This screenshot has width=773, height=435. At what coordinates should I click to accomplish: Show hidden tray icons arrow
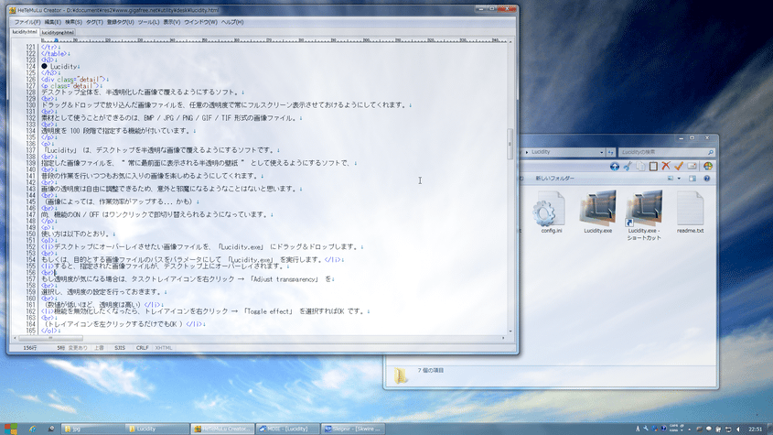coord(689,430)
